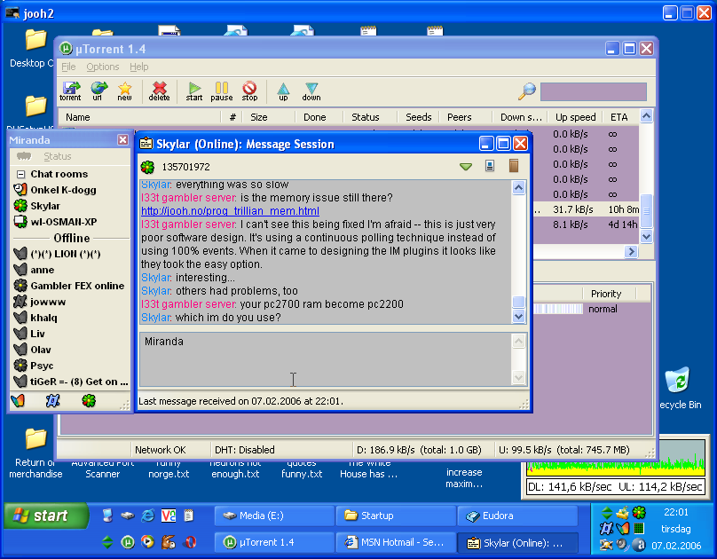Click the add torrent from url icon

pyautogui.click(x=98, y=91)
